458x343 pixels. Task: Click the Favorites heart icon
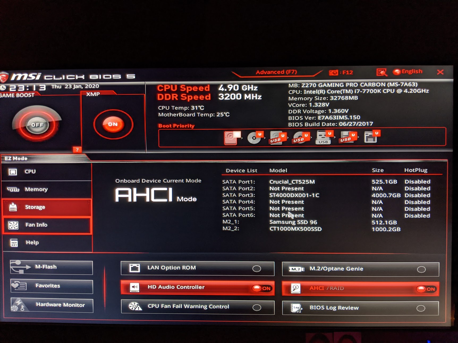(19, 286)
